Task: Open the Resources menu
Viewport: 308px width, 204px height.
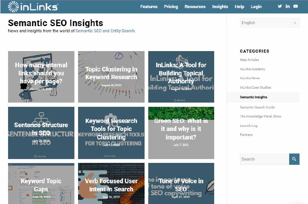Action: pos(195,7)
